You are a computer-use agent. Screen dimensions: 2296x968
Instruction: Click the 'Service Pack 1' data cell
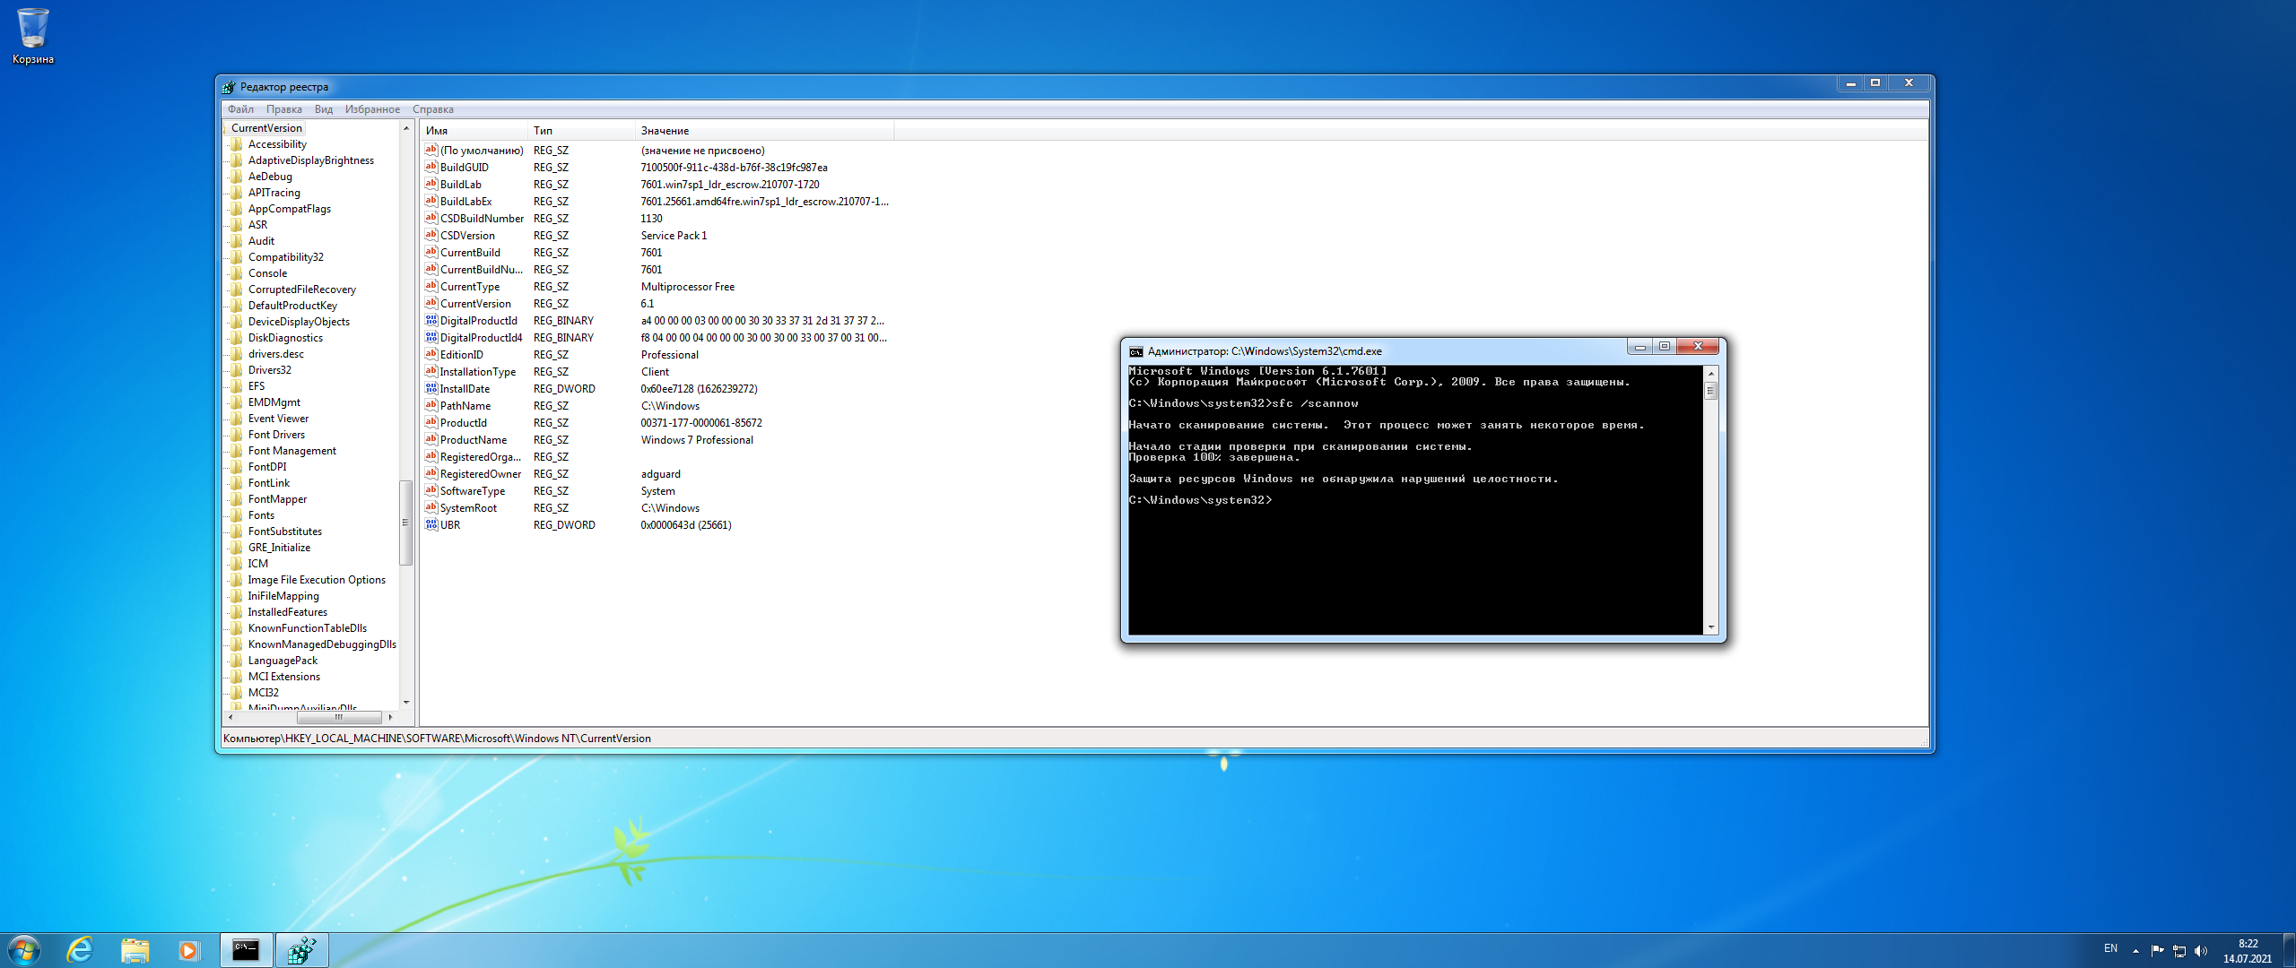[674, 236]
